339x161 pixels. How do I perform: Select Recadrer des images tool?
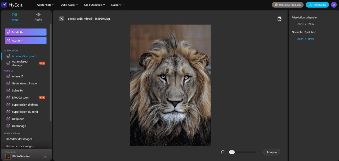[x=19, y=139]
